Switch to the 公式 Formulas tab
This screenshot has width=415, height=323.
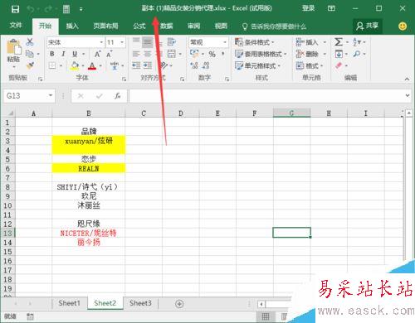[x=139, y=26]
